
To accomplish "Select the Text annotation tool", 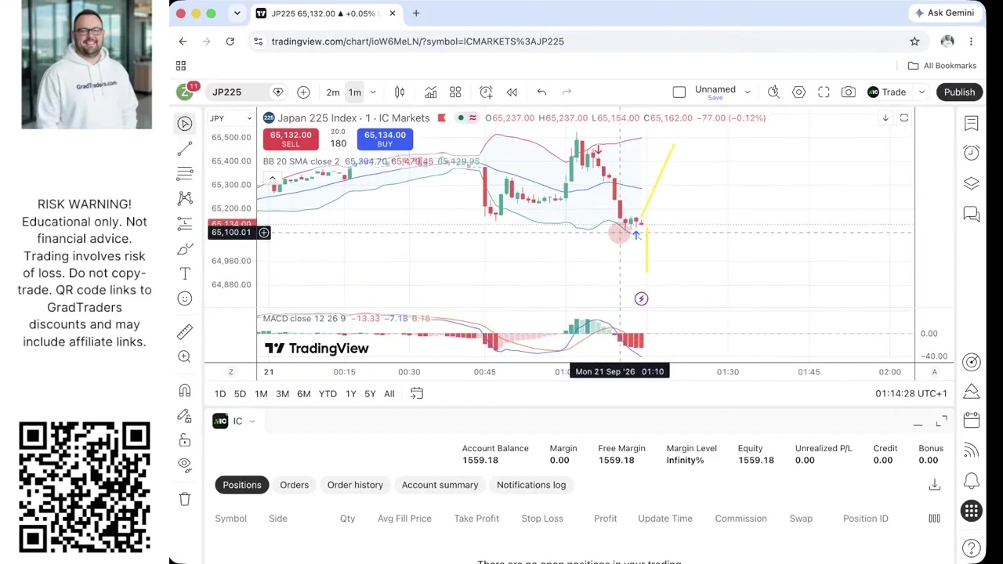I will pyautogui.click(x=185, y=273).
